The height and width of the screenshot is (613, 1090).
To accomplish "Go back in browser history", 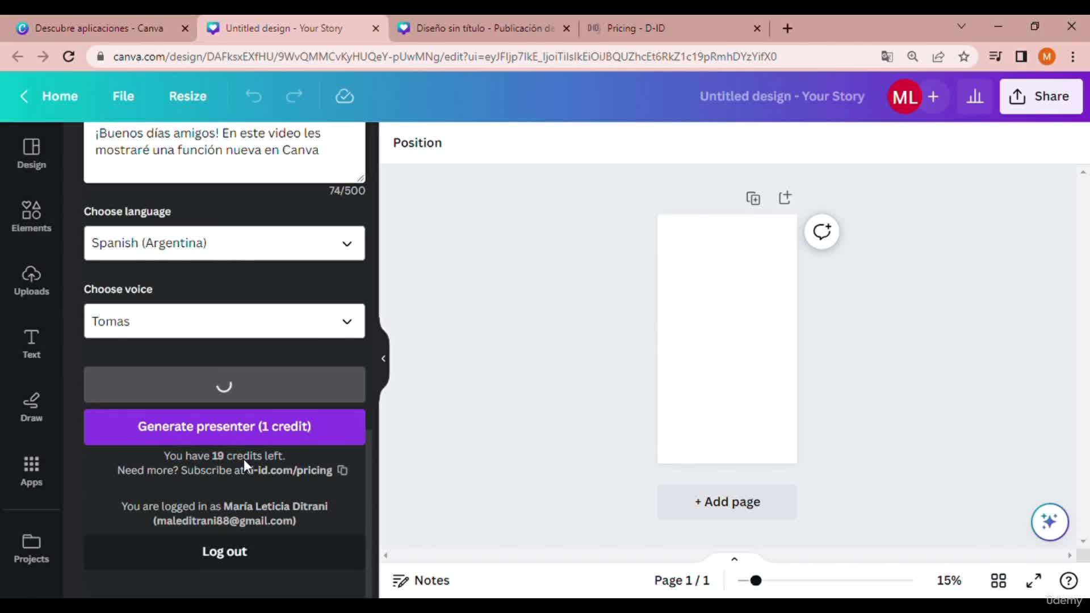I will click(18, 56).
